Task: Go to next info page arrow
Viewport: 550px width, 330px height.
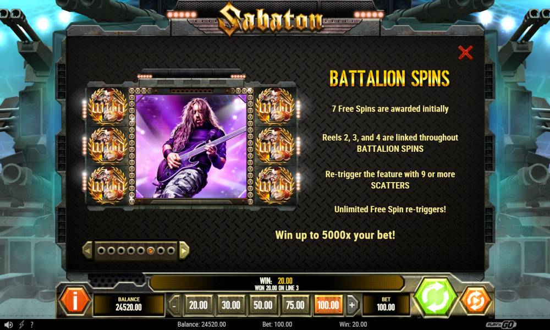Action: (184, 250)
